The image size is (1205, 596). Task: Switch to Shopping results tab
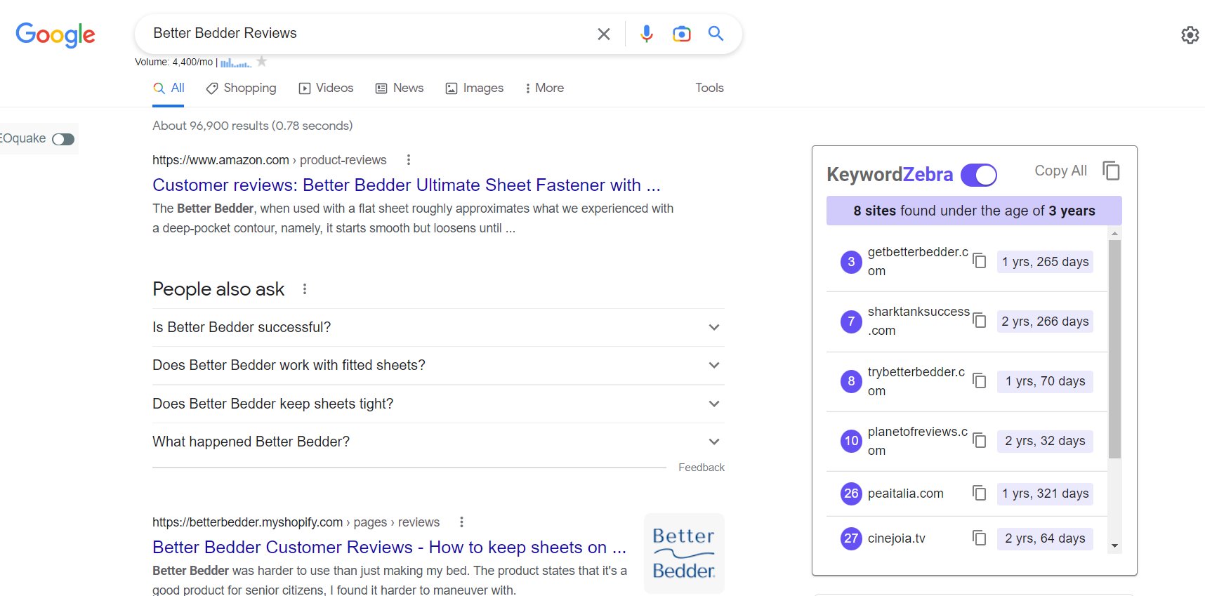(x=241, y=88)
